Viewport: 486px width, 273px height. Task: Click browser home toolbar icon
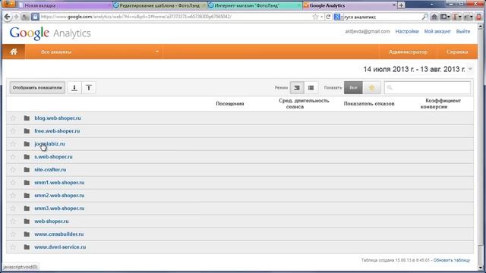click(x=434, y=17)
